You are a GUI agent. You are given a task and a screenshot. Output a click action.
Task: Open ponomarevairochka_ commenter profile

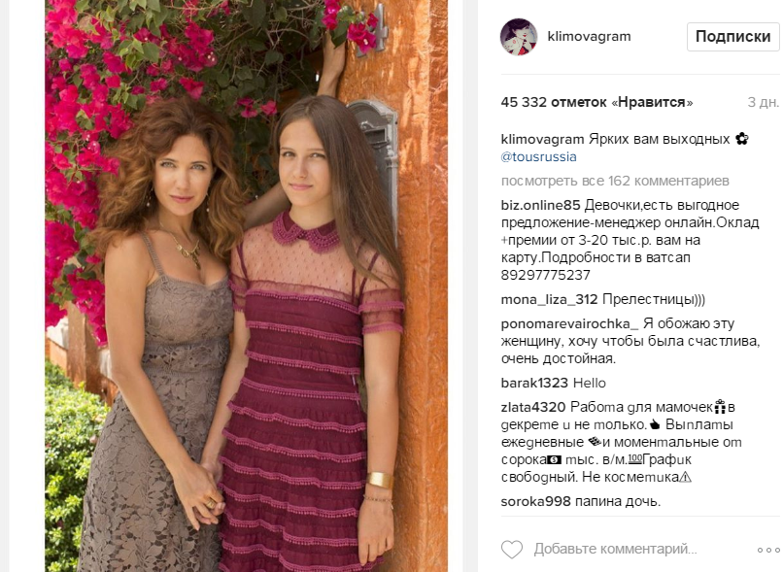[570, 324]
